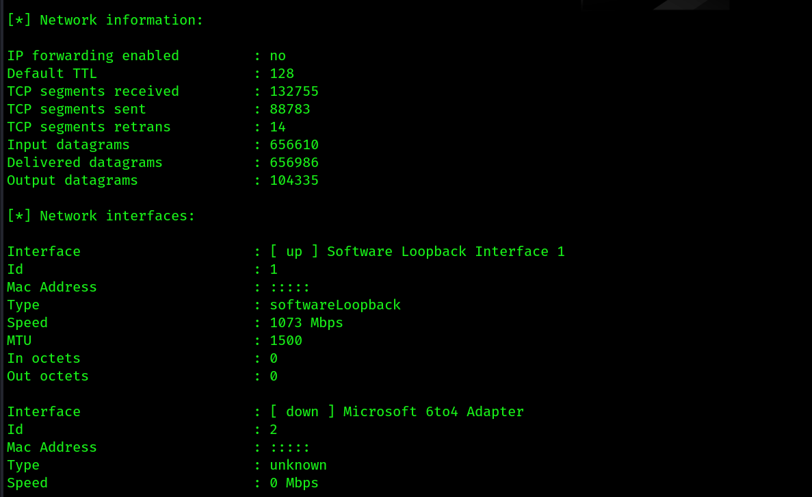Click the 1073 Mbps speed value
The width and height of the screenshot is (812, 497).
(306, 323)
